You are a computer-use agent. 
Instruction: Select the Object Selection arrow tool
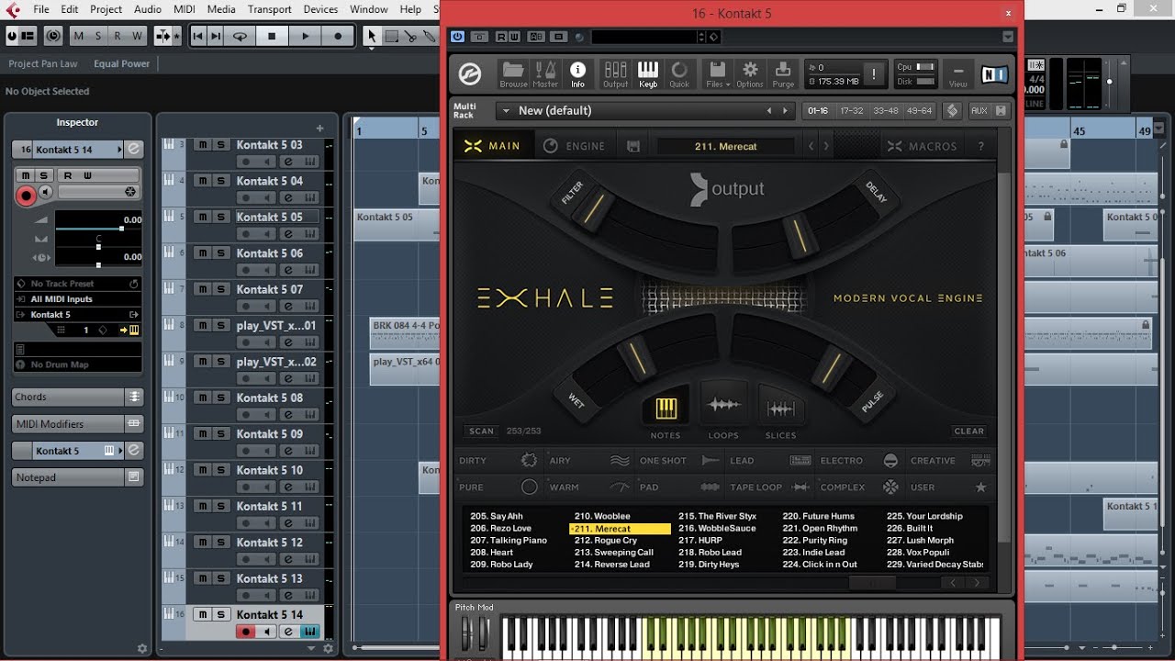pos(372,36)
